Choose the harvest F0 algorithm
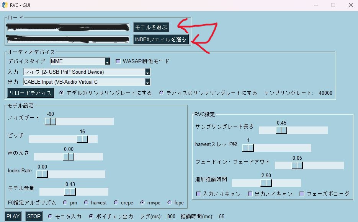The height and width of the screenshot is (222, 358). point(86,203)
